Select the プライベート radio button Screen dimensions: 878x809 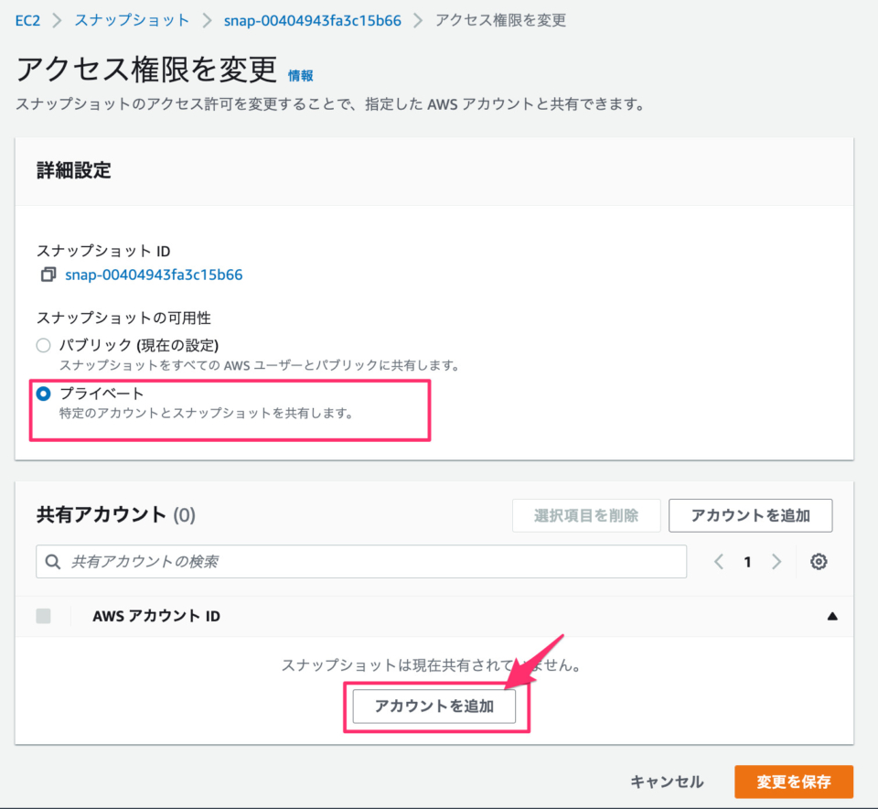coord(42,394)
